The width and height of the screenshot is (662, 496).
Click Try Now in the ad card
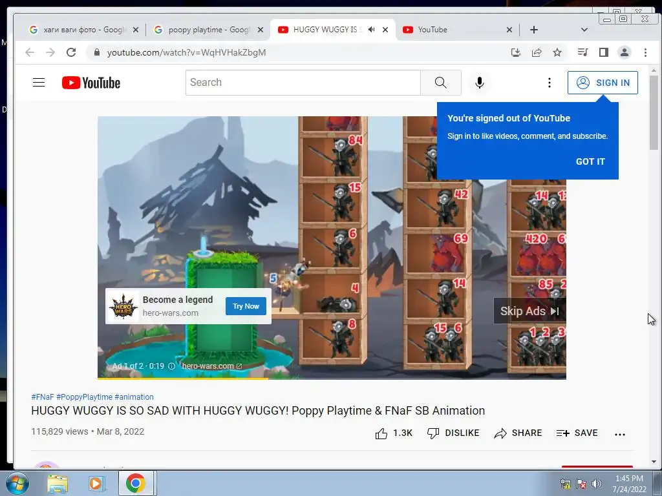(x=246, y=306)
